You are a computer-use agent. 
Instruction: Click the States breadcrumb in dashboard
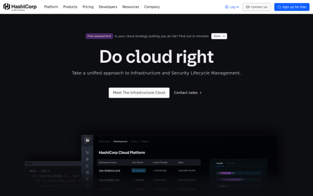145,142
